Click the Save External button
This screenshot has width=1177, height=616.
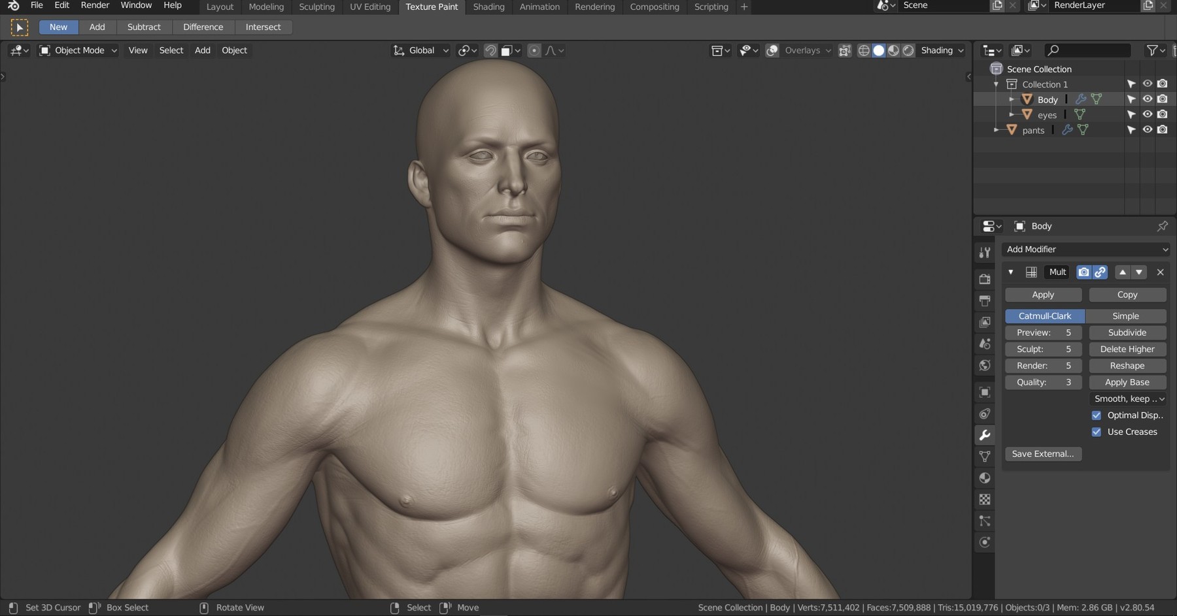click(x=1043, y=453)
